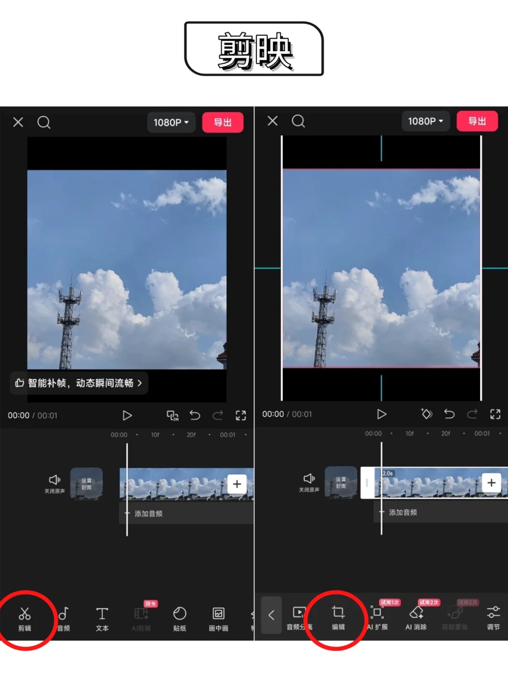The image size is (508, 677).
Task: Open 设置封面 cover thumbnail in left timeline
Action: coord(87,484)
